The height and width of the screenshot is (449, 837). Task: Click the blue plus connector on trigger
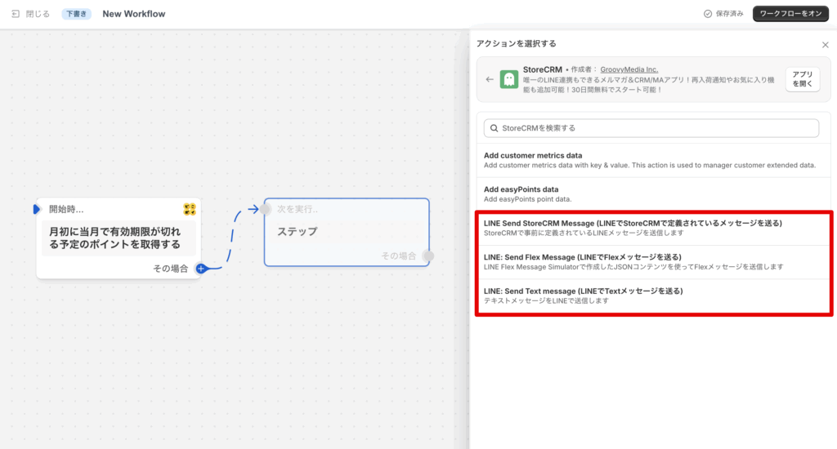(x=201, y=269)
